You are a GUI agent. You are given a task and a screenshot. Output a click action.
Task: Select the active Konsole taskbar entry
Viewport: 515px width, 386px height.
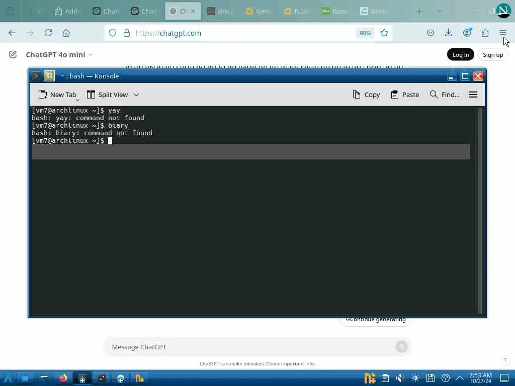pyautogui.click(x=82, y=378)
